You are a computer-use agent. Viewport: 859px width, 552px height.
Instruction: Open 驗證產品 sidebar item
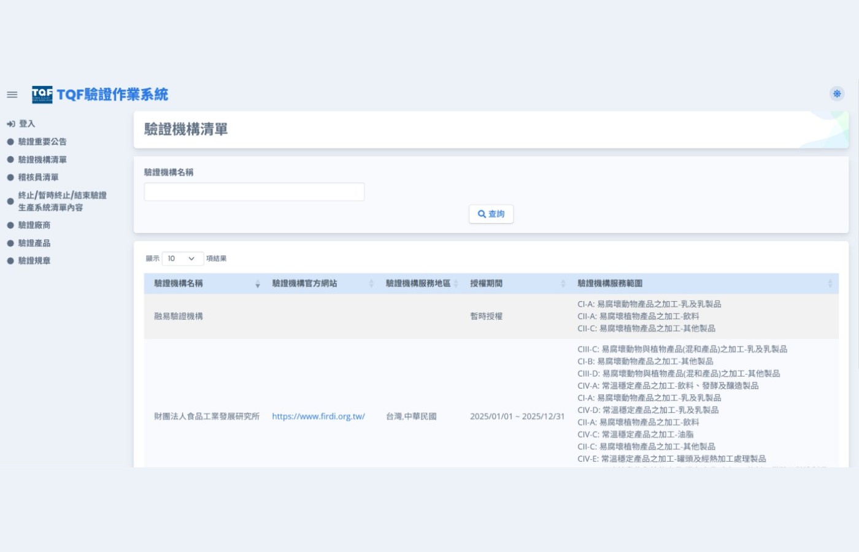[34, 243]
